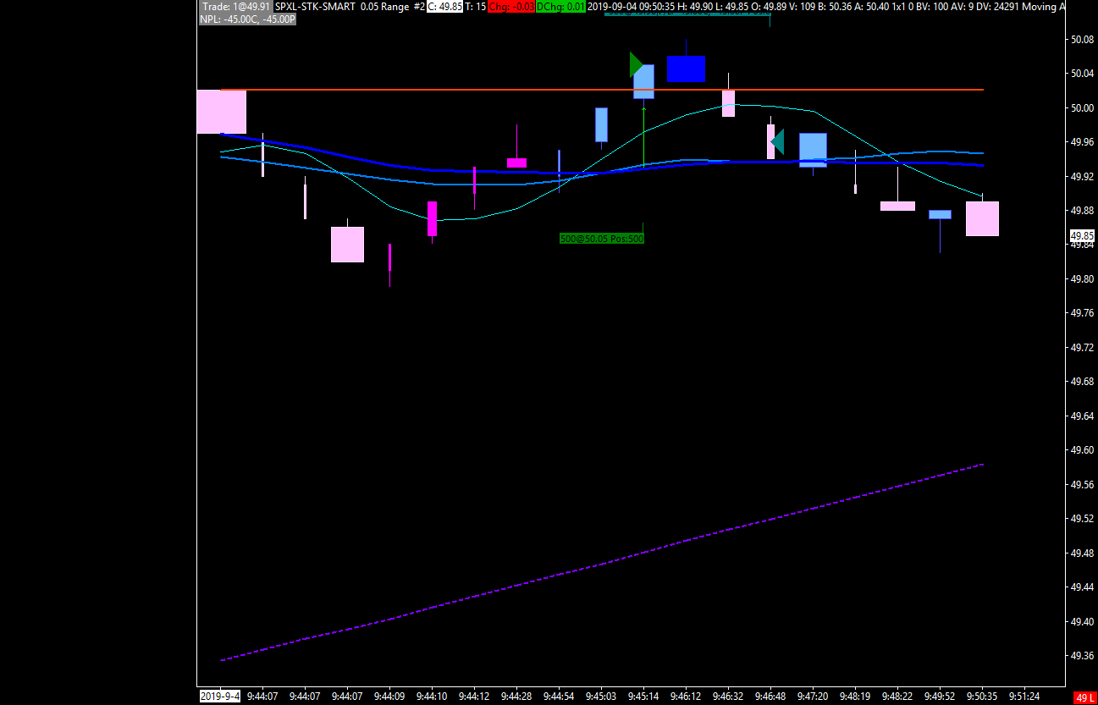This screenshot has height=705, width=1098.
Task: Click the "T: 15" value
Action: tap(475, 7)
